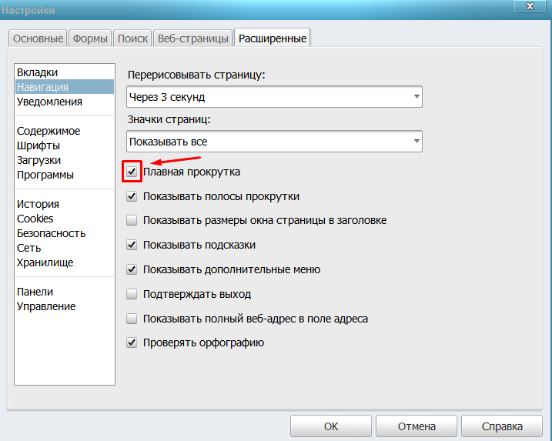The image size is (552, 441).
Task: Open the Перерисовывать страницу dropdown
Action: pyautogui.click(x=274, y=97)
